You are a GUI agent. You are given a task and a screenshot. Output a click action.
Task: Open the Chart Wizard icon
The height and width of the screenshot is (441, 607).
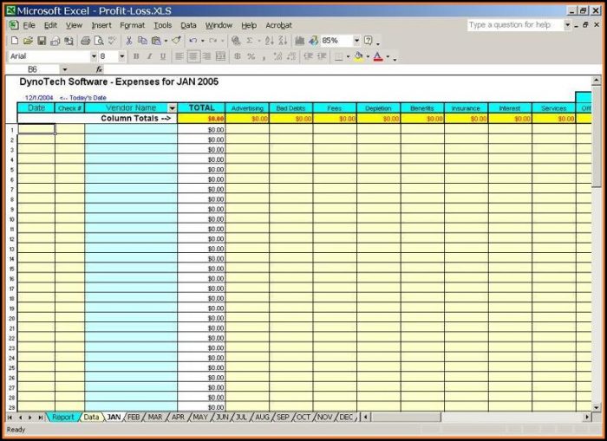pos(300,40)
